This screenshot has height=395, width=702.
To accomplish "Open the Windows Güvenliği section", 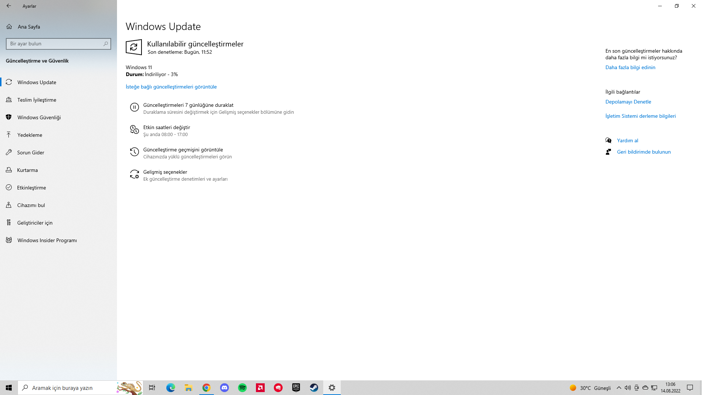I will (x=39, y=117).
